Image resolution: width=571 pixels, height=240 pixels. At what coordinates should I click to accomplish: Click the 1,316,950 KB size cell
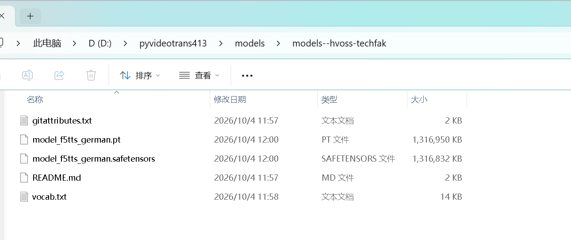437,139
